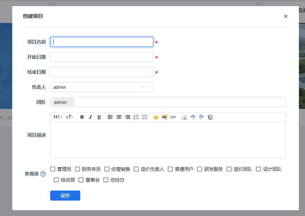Click the 开始日期 date field
The height and width of the screenshot is (216, 305).
coord(102,57)
